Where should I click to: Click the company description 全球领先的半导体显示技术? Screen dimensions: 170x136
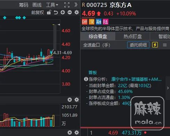click(125, 29)
